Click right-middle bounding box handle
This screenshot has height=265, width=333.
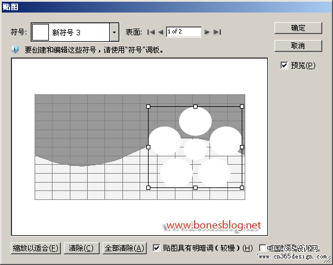point(242,147)
